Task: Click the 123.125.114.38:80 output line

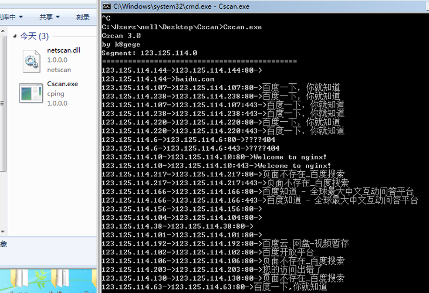Action: click(x=177, y=226)
